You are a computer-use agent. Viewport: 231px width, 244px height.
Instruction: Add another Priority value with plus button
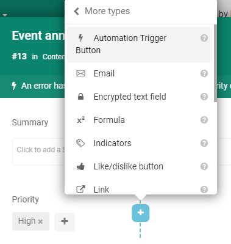click(65, 221)
